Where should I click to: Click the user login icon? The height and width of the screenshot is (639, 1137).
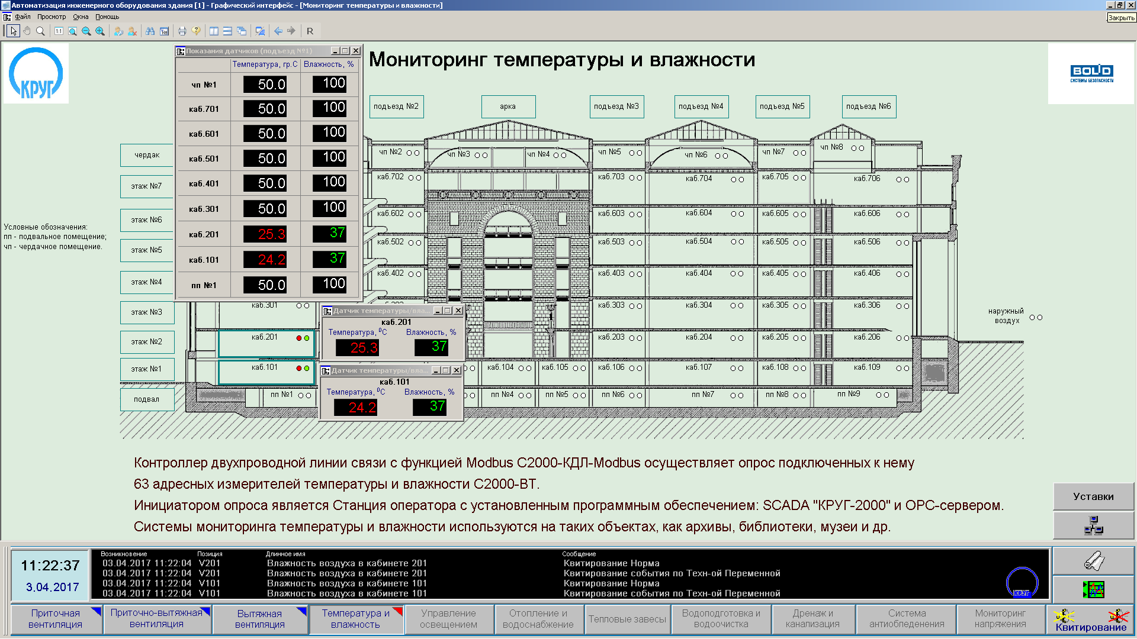click(x=118, y=31)
